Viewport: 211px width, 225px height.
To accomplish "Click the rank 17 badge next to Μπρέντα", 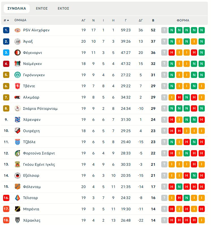I will [x=6, y=209].
